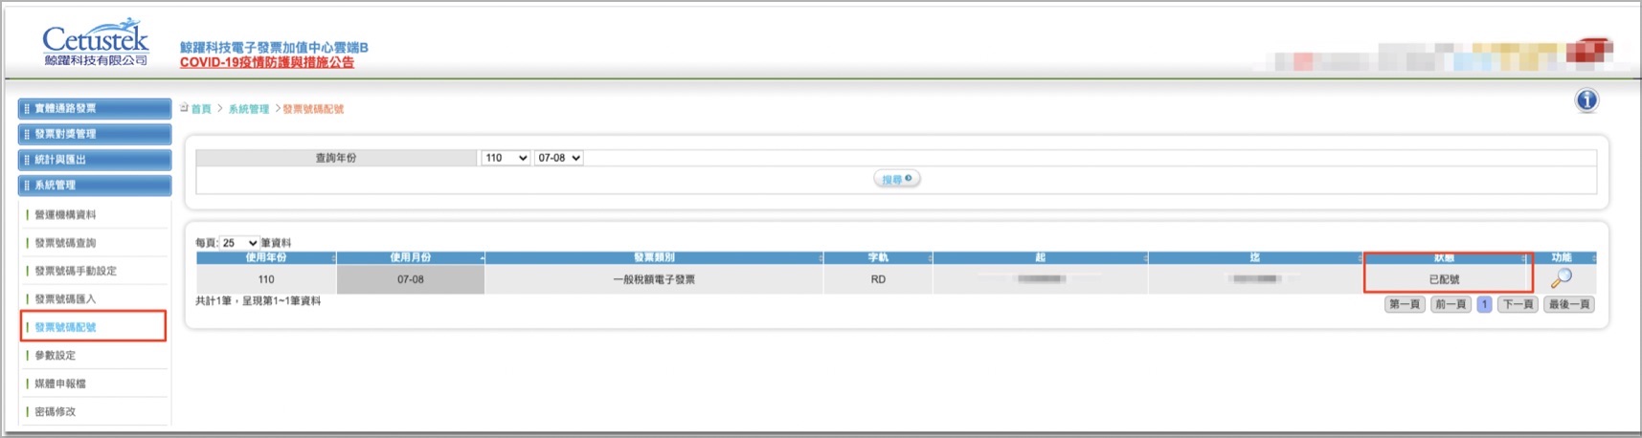Image resolution: width=1642 pixels, height=438 pixels.
Task: Go to first page with 第一頁 button
Action: click(x=1405, y=304)
